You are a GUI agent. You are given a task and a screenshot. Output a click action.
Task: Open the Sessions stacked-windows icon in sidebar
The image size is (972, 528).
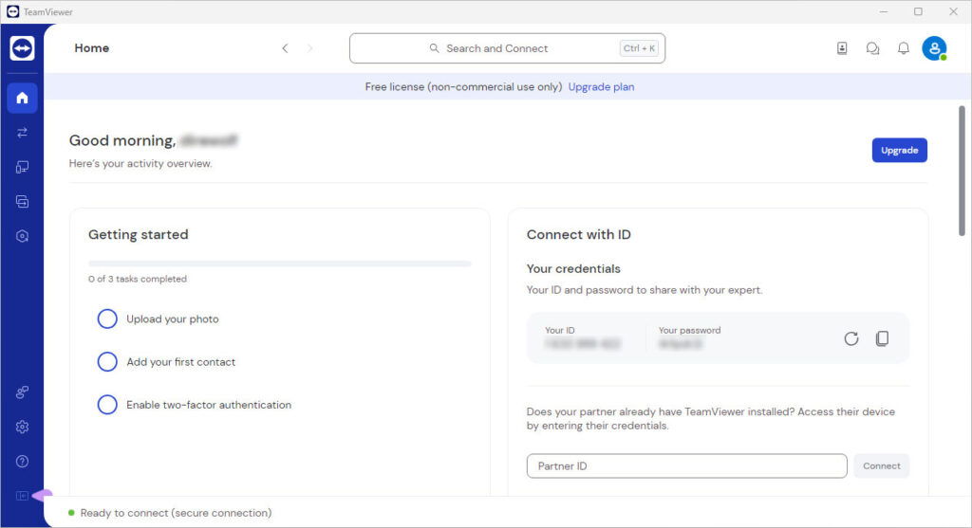click(x=23, y=202)
